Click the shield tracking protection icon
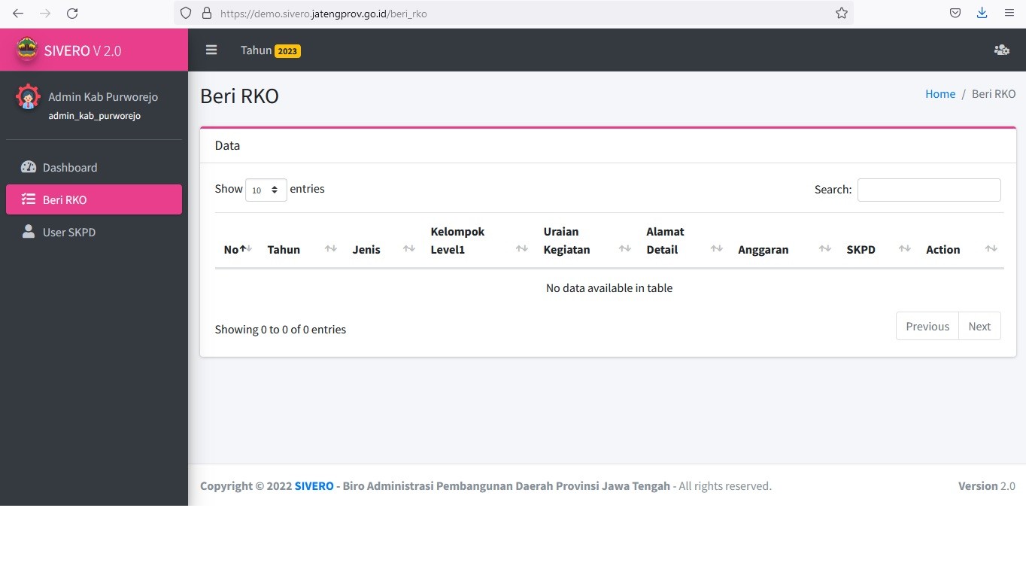This screenshot has height=584, width=1026. click(x=186, y=14)
